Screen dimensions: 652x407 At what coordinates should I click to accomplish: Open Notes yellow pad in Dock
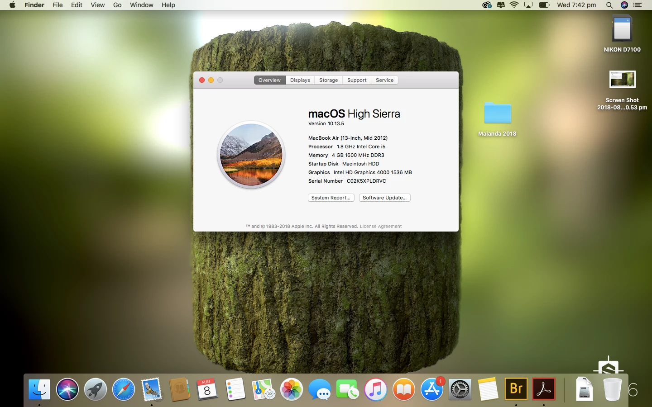coord(488,389)
